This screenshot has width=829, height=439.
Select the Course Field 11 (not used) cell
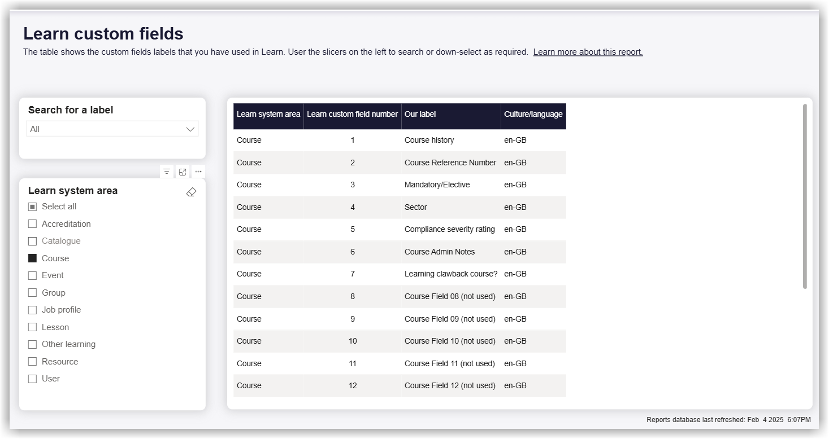(451, 363)
